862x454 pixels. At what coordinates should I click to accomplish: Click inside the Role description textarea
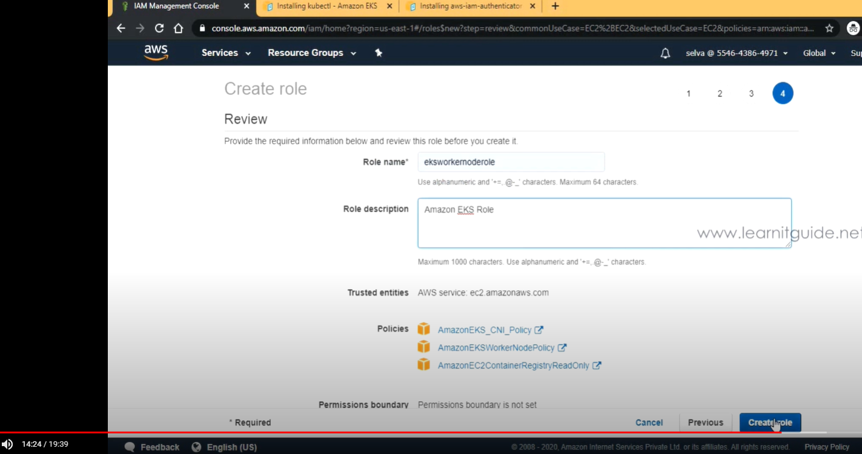coord(605,223)
